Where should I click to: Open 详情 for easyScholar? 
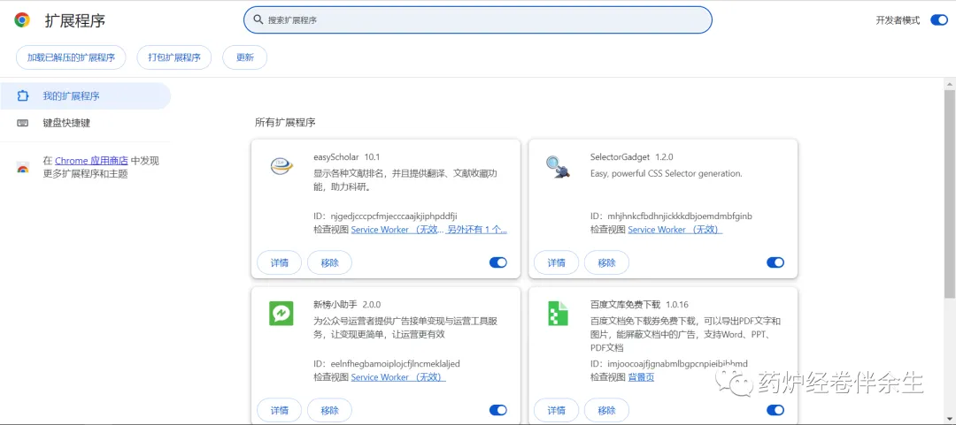[279, 262]
